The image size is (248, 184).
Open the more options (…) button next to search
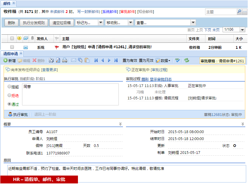pyautogui.click(x=245, y=12)
